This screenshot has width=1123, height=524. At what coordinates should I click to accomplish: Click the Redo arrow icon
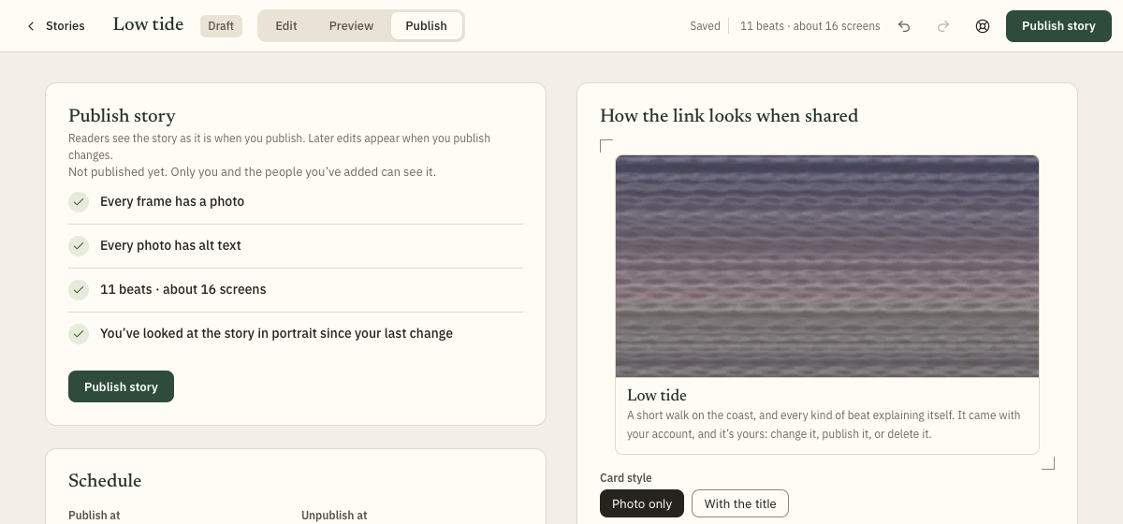(x=943, y=26)
